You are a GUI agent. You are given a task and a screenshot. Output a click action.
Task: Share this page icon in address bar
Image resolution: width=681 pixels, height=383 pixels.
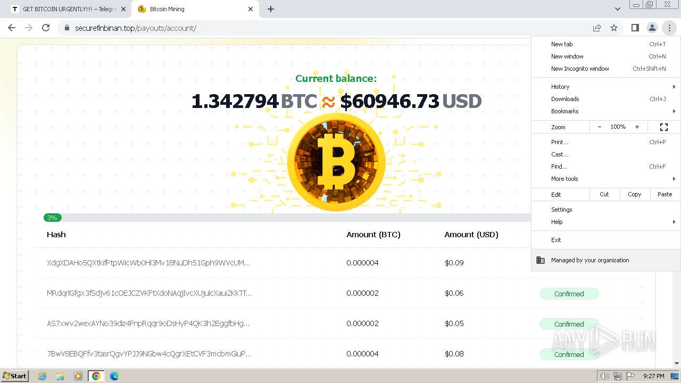(597, 28)
